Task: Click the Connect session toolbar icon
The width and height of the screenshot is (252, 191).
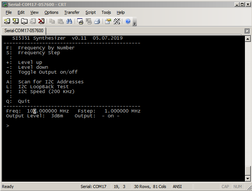Action: click(x=7, y=21)
